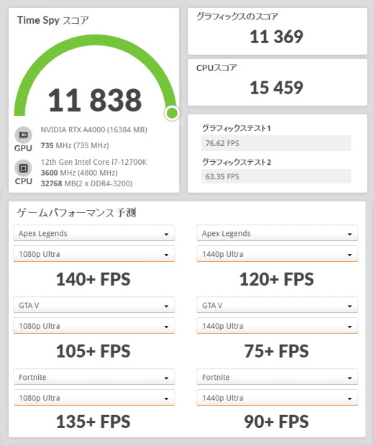Click the CPUスコア label
The image size is (374, 446).
pos(216,68)
